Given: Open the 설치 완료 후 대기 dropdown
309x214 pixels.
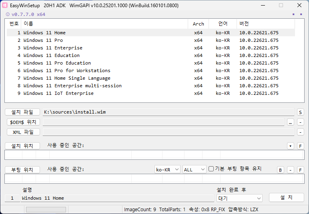Looking at the screenshot, I should pos(239,198).
